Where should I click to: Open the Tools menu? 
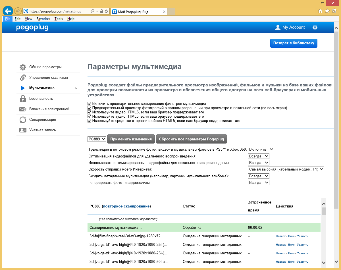coord(59,19)
